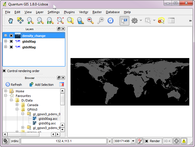The width and height of the screenshot is (195, 147).
Task: Toggle the Render checkbox
Action: tap(147, 141)
